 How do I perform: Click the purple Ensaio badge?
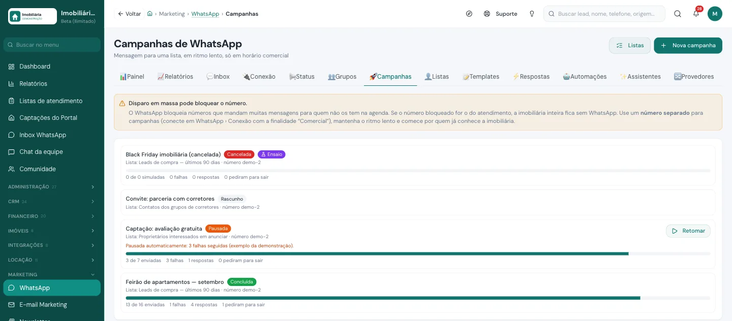pyautogui.click(x=271, y=154)
